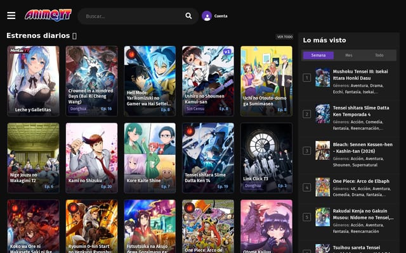Click Donghua tag on Crowned in a Hundred Days
406x253 pixels.
pyautogui.click(x=78, y=109)
